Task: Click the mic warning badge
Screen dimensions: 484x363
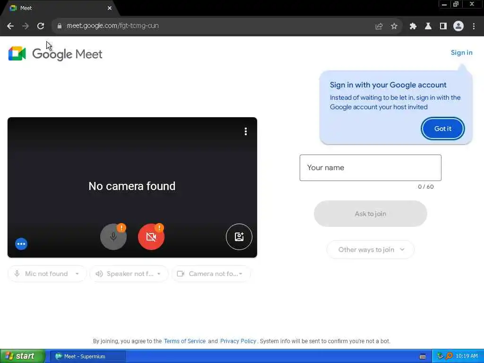Action: tap(121, 228)
